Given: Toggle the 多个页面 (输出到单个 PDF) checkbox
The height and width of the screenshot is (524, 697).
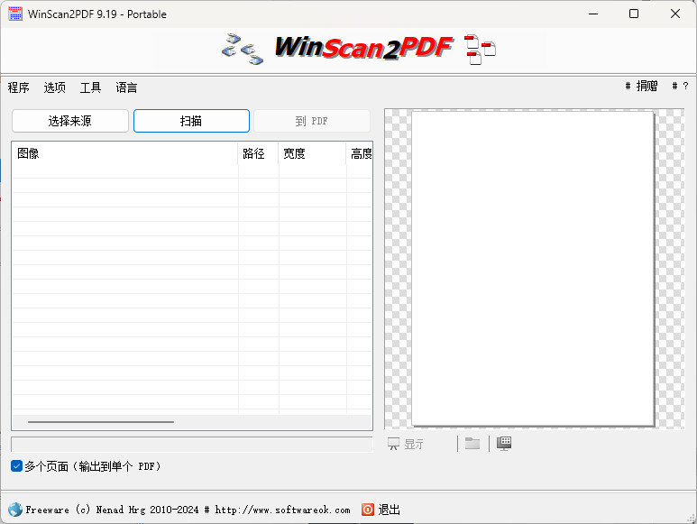Looking at the screenshot, I should click(x=16, y=465).
